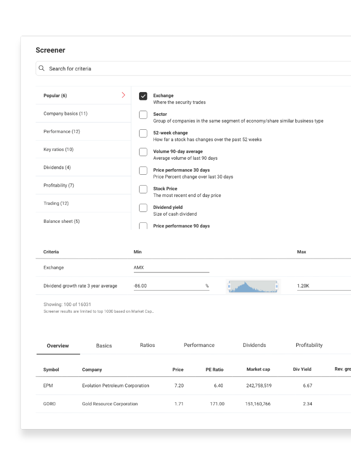Click the red chevron beside Popular
Viewport: 351px width, 455px height.
click(123, 95)
